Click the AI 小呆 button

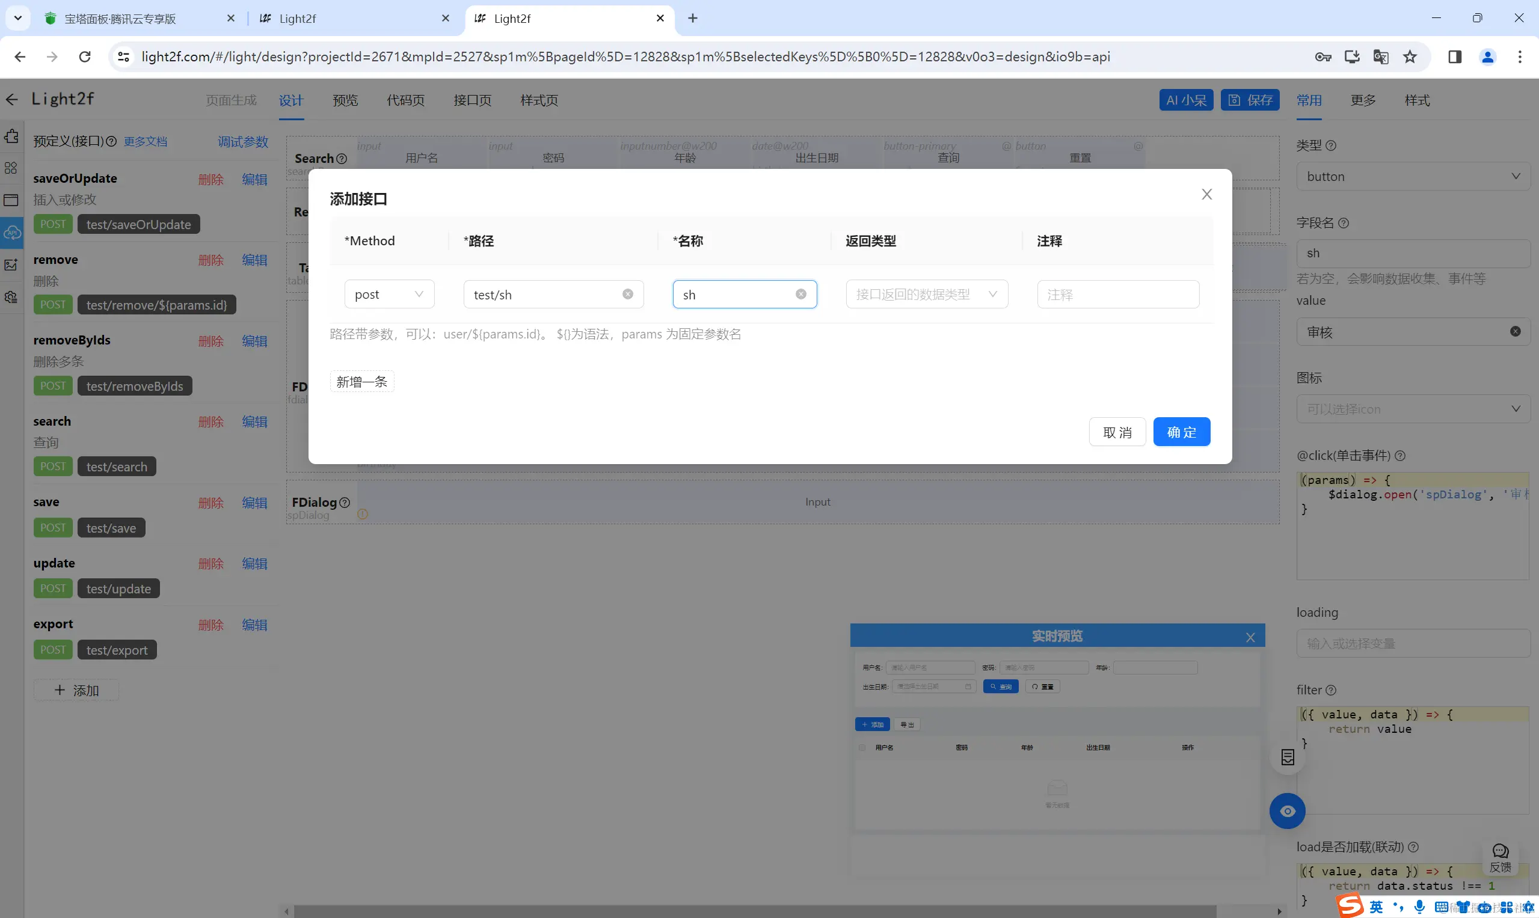pyautogui.click(x=1185, y=100)
